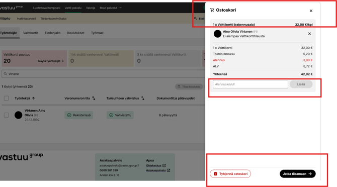Screen dimensions: 337x187
Task: Click the Tilaa koulutus button
Action: pyautogui.click(x=189, y=87)
